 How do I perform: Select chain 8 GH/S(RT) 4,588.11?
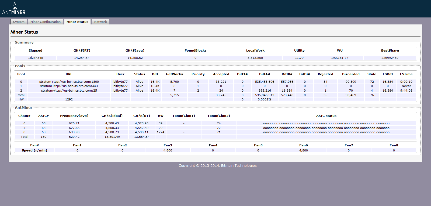coord(141,132)
